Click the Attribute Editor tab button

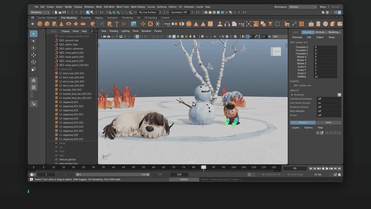pyautogui.click(x=321, y=32)
